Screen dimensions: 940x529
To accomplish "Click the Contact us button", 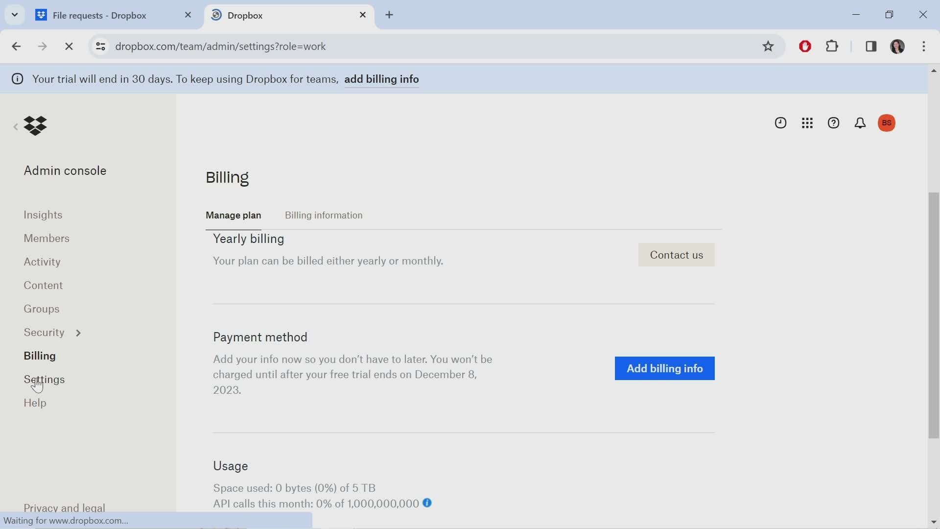I will pos(677,255).
